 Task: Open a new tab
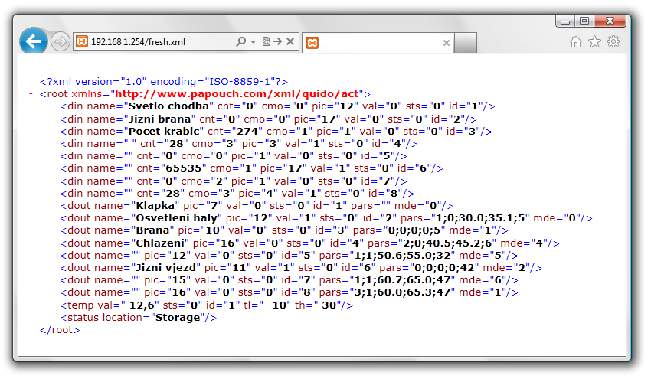[x=466, y=42]
